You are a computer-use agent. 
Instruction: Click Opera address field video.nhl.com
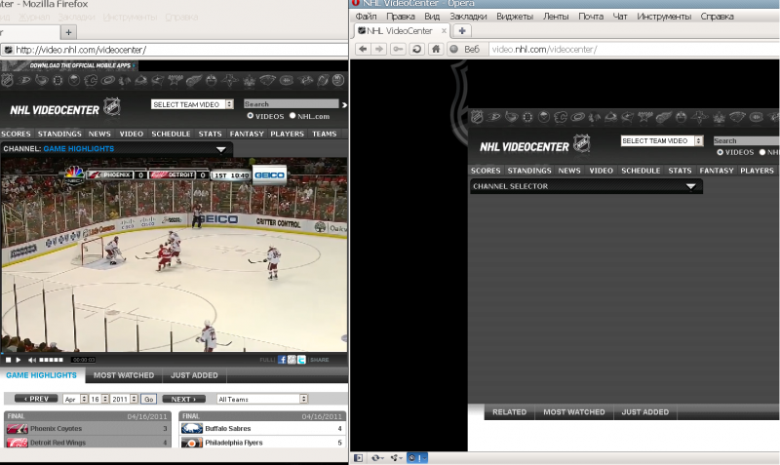[x=633, y=49]
